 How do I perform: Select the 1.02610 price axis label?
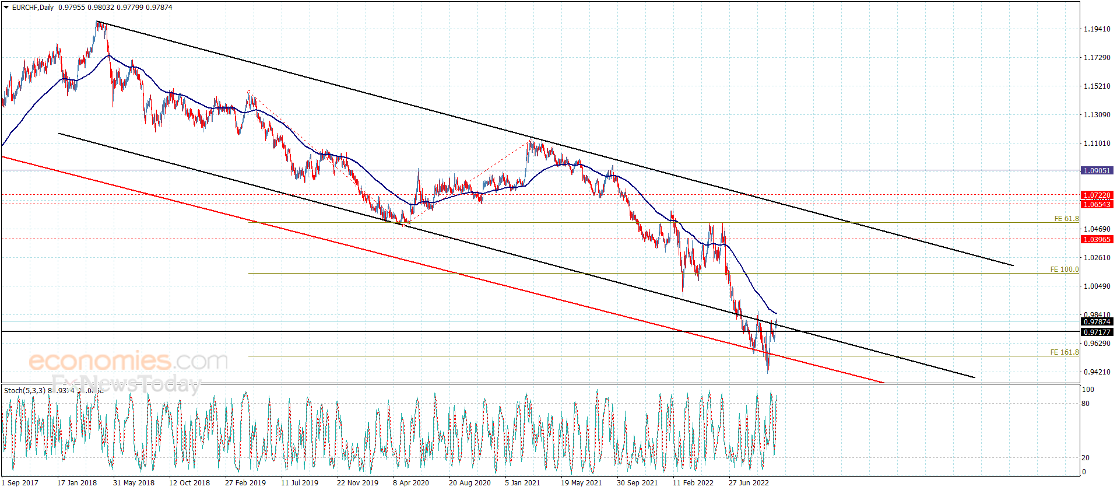pyautogui.click(x=1097, y=258)
